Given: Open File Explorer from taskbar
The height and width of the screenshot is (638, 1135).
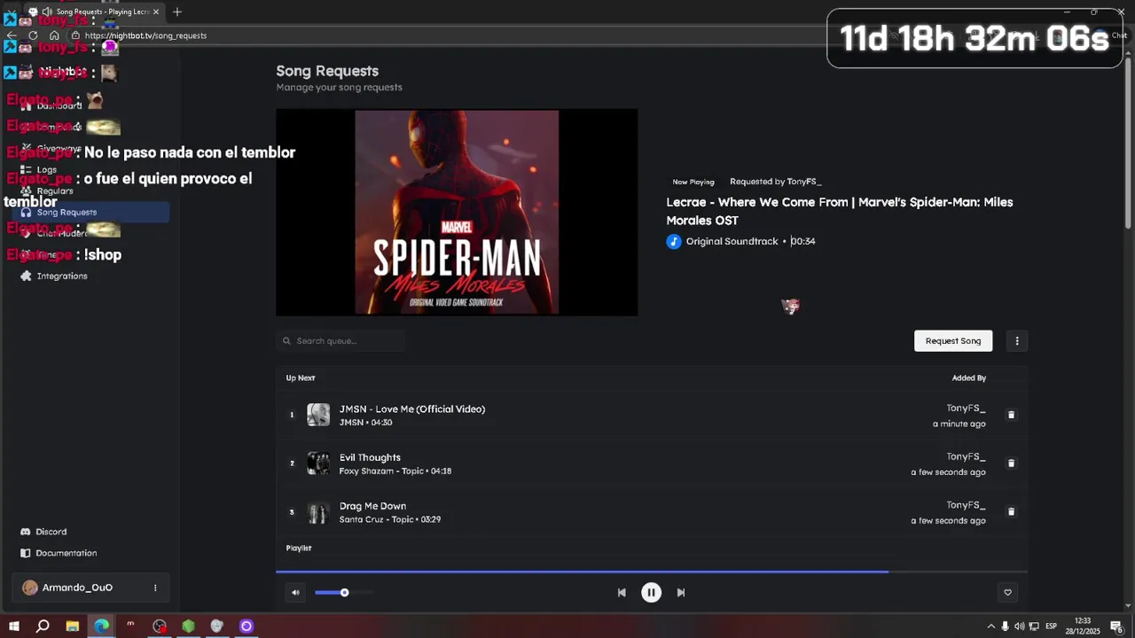Looking at the screenshot, I should 73,626.
